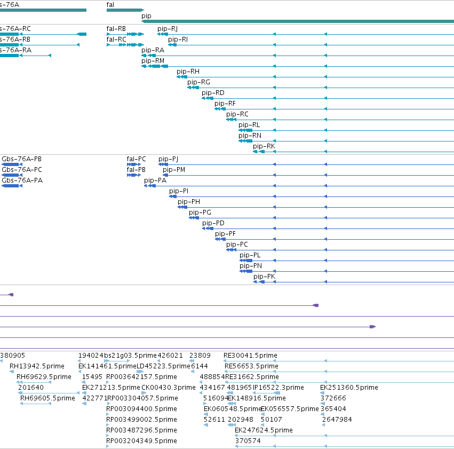Select the pip-RK transcript
This screenshot has width=454, height=449.
[x=354, y=152]
